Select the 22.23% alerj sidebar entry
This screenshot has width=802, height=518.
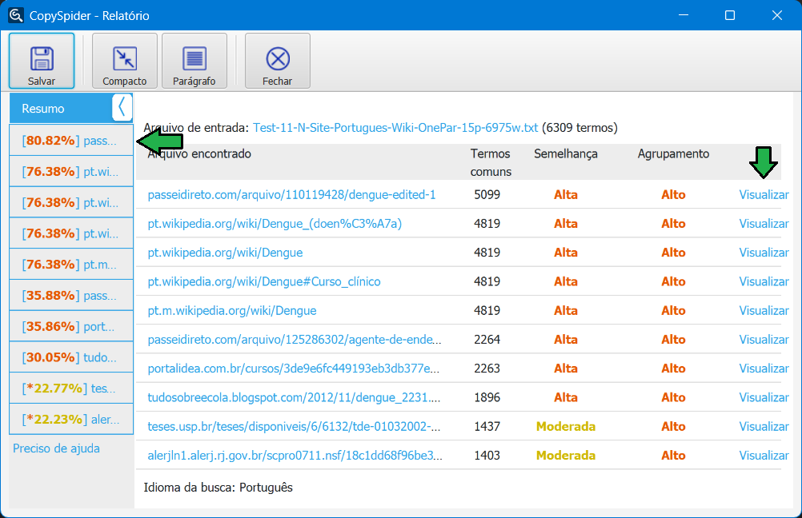(x=70, y=420)
